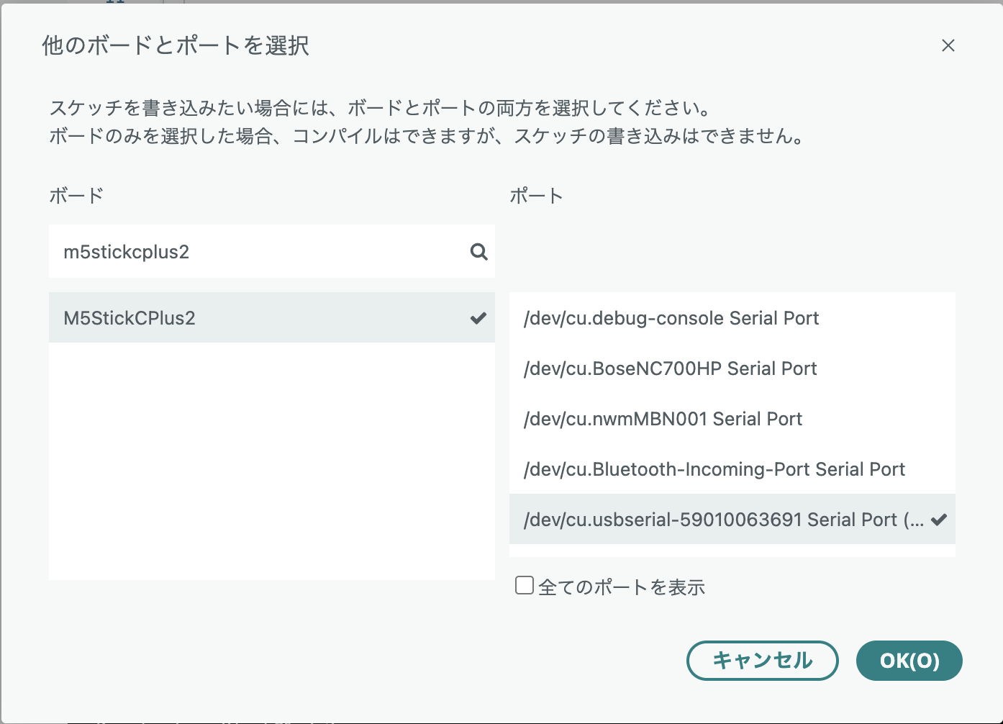Viewport: 1003px width, 724px height.
Task: Pick the /dev/cu.nwmMBN001 Serial Port
Action: pos(732,418)
